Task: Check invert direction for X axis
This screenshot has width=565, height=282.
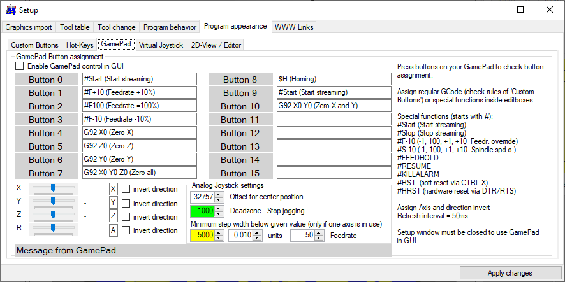Action: [x=126, y=189]
